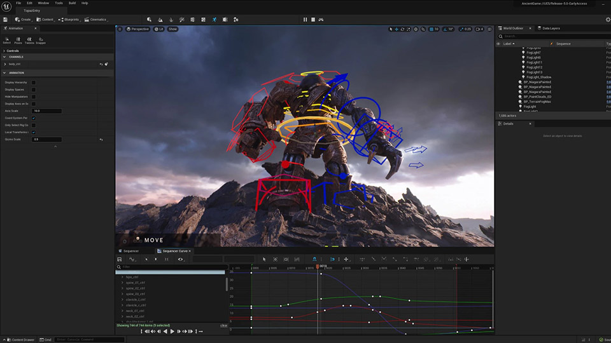This screenshot has height=343, width=611.
Task: Open the Snapper tool
Action: click(41, 41)
